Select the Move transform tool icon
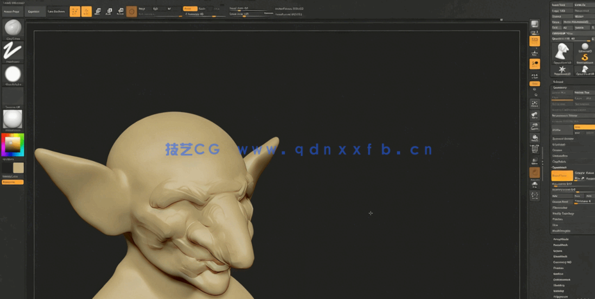Viewport: 595px width, 299px height. point(98,12)
